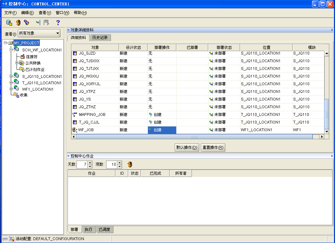Click the blue question mark help icon
Screen dimensions: 335x243
58,22
